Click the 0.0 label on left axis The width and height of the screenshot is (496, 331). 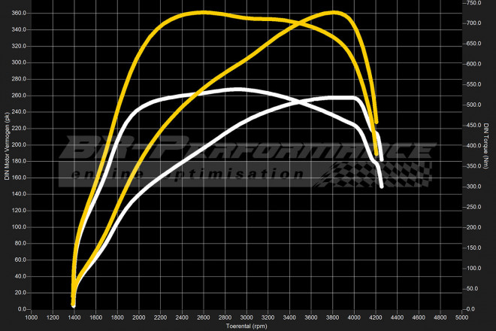pyautogui.click(x=21, y=309)
